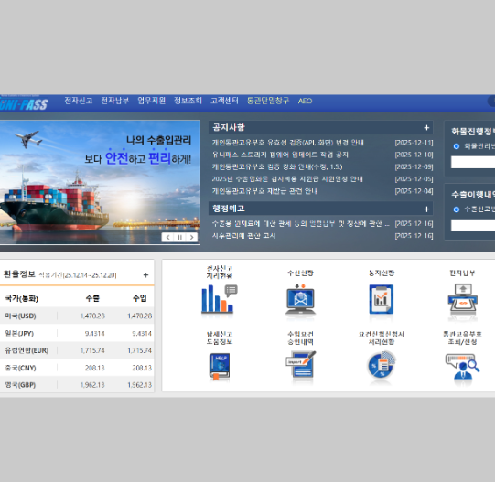Click the 행정예고 section title

[x=229, y=209]
